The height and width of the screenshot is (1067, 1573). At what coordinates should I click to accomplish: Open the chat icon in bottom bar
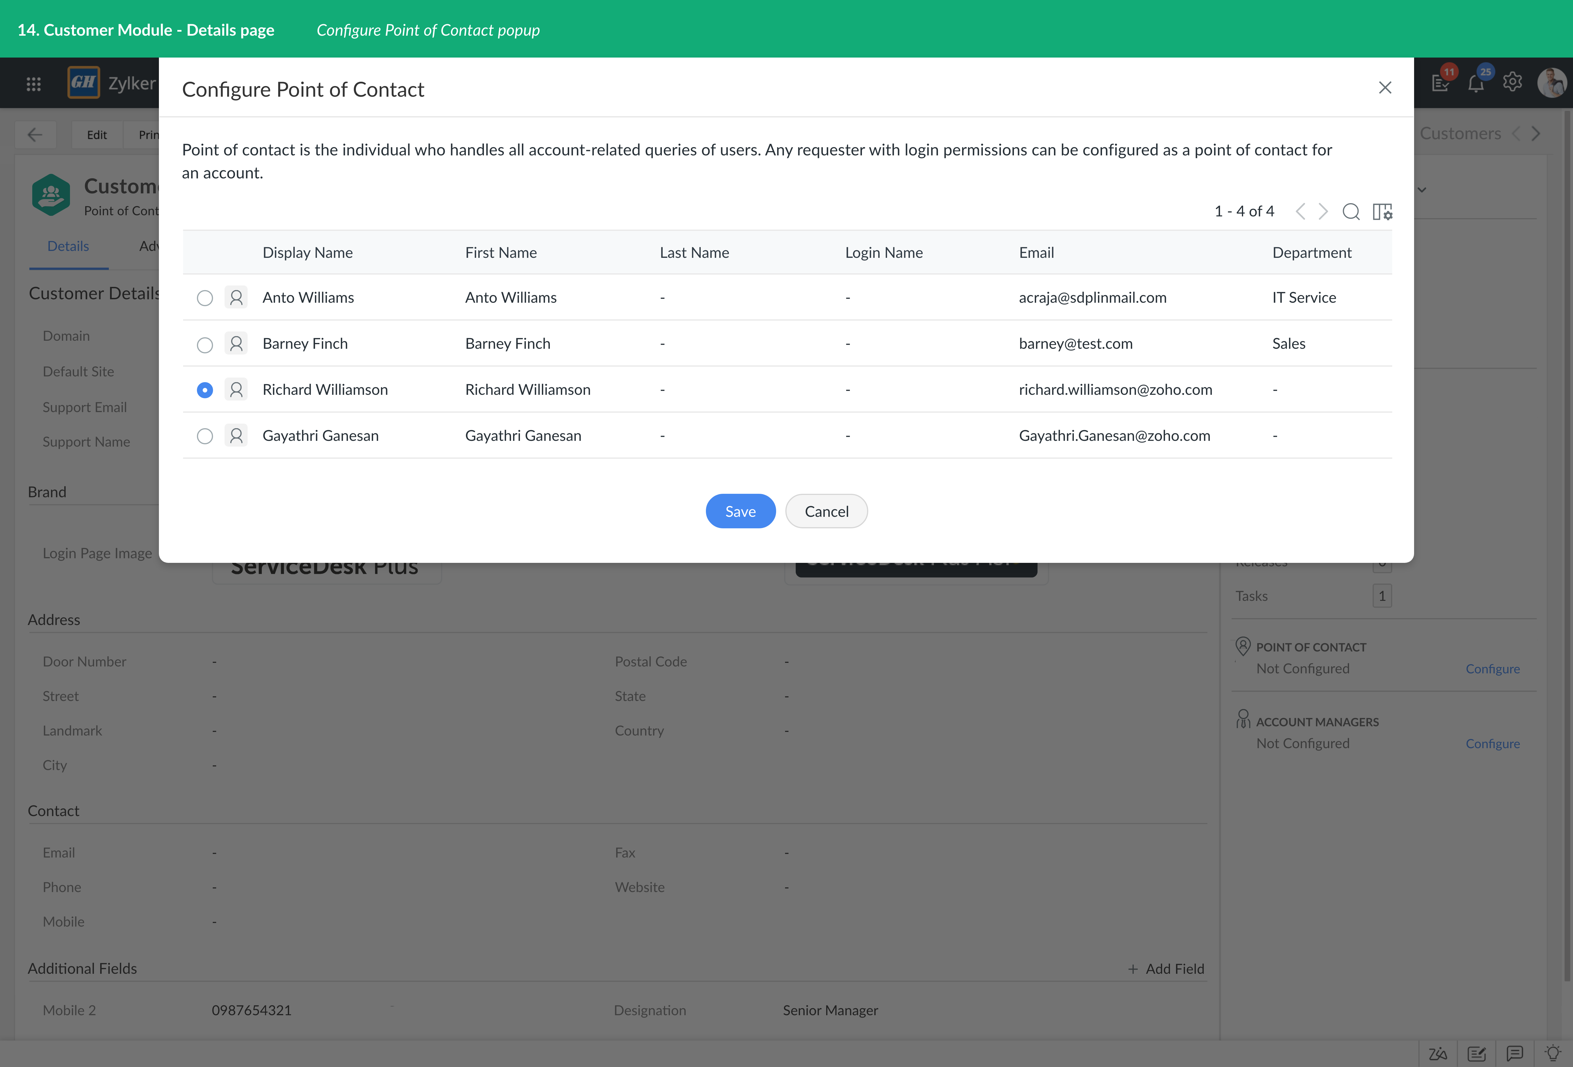tap(1515, 1053)
